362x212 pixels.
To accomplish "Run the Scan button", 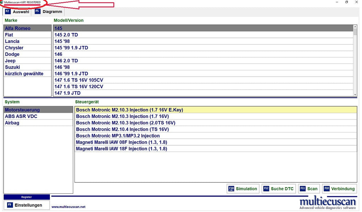I will (309, 189).
